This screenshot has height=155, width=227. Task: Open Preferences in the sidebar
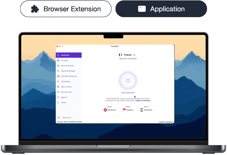[x=69, y=118]
